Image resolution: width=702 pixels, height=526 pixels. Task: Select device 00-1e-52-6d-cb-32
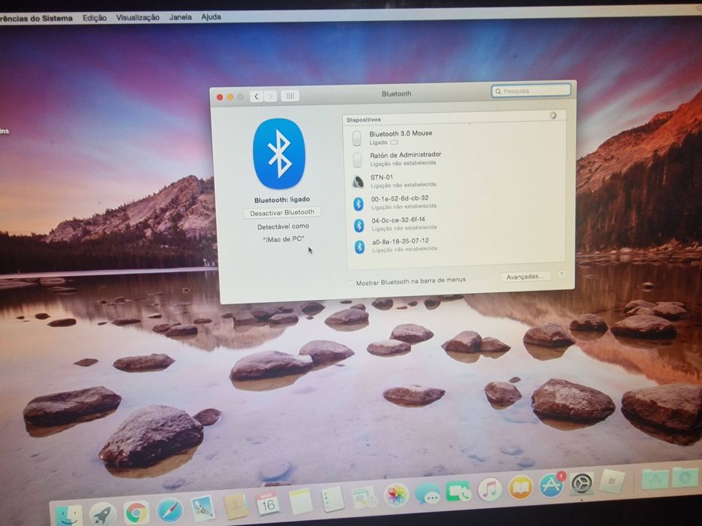click(x=455, y=202)
